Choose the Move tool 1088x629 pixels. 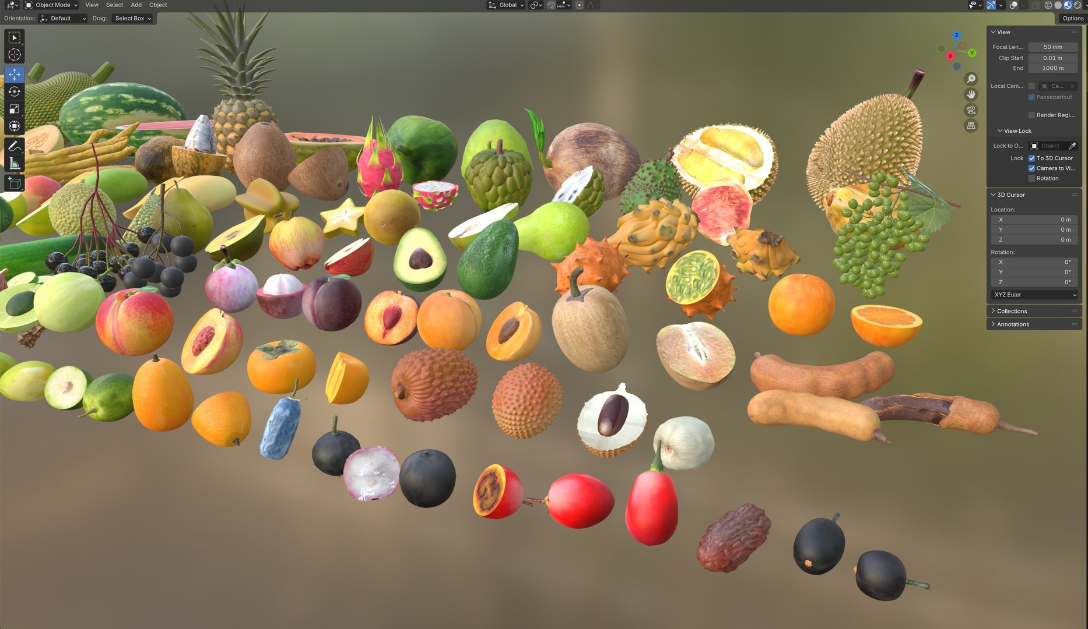pyautogui.click(x=15, y=75)
